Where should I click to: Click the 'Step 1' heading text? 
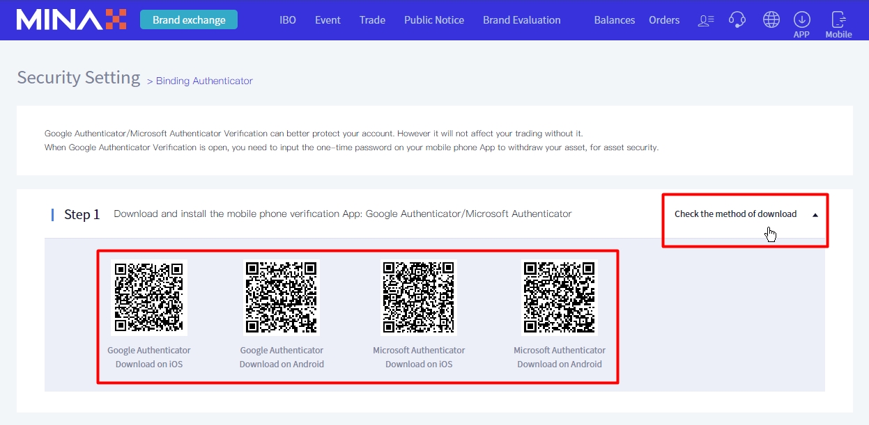82,214
